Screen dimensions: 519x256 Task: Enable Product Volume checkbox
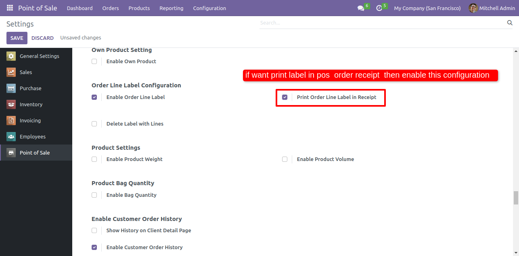(285, 159)
